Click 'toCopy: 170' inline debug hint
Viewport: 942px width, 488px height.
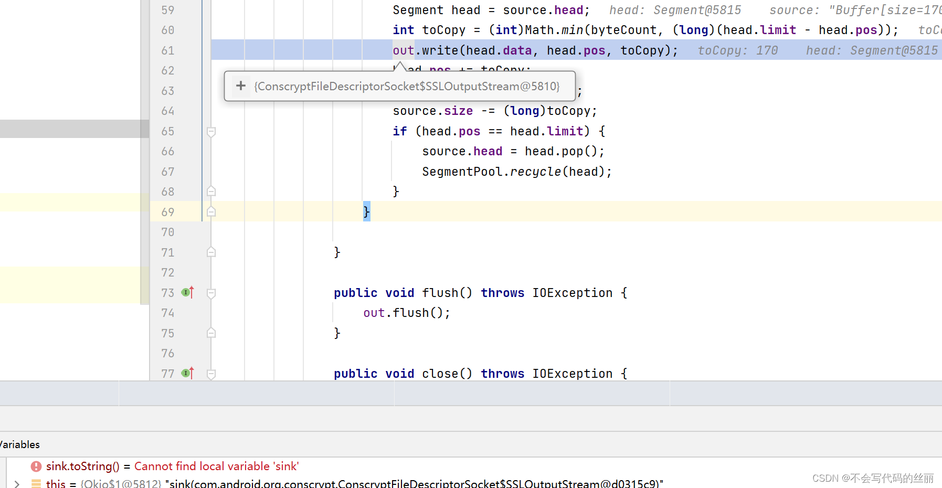737,50
